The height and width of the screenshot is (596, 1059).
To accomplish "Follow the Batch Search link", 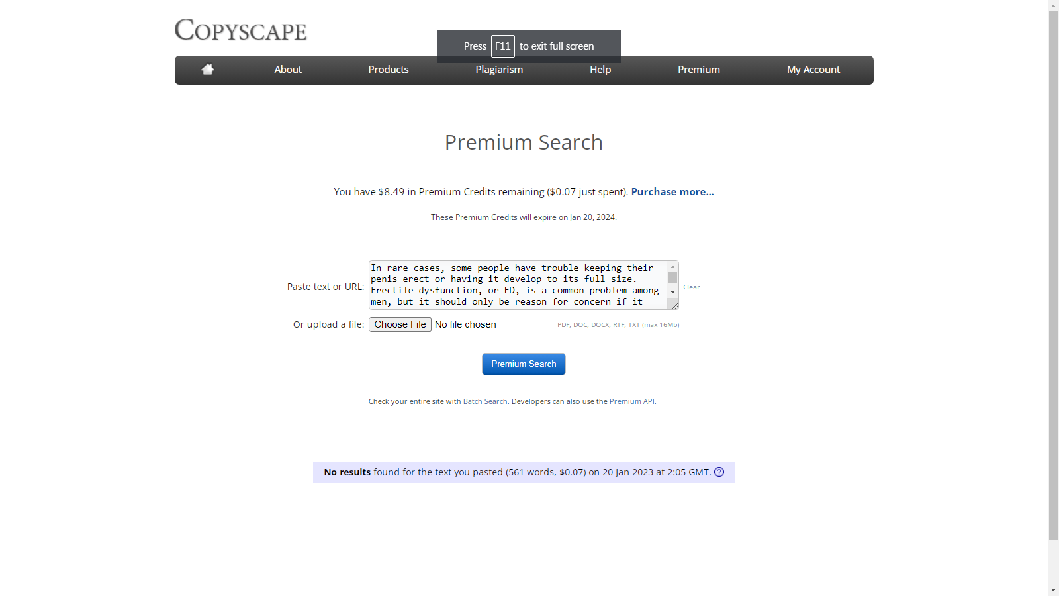I will tap(485, 401).
